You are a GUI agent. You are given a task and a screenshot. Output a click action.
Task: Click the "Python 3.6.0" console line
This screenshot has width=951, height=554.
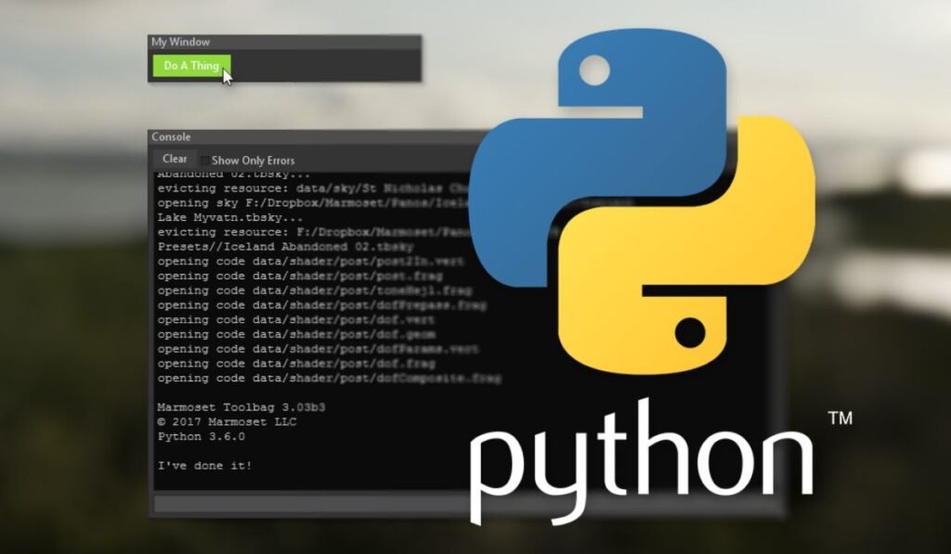coord(202,436)
